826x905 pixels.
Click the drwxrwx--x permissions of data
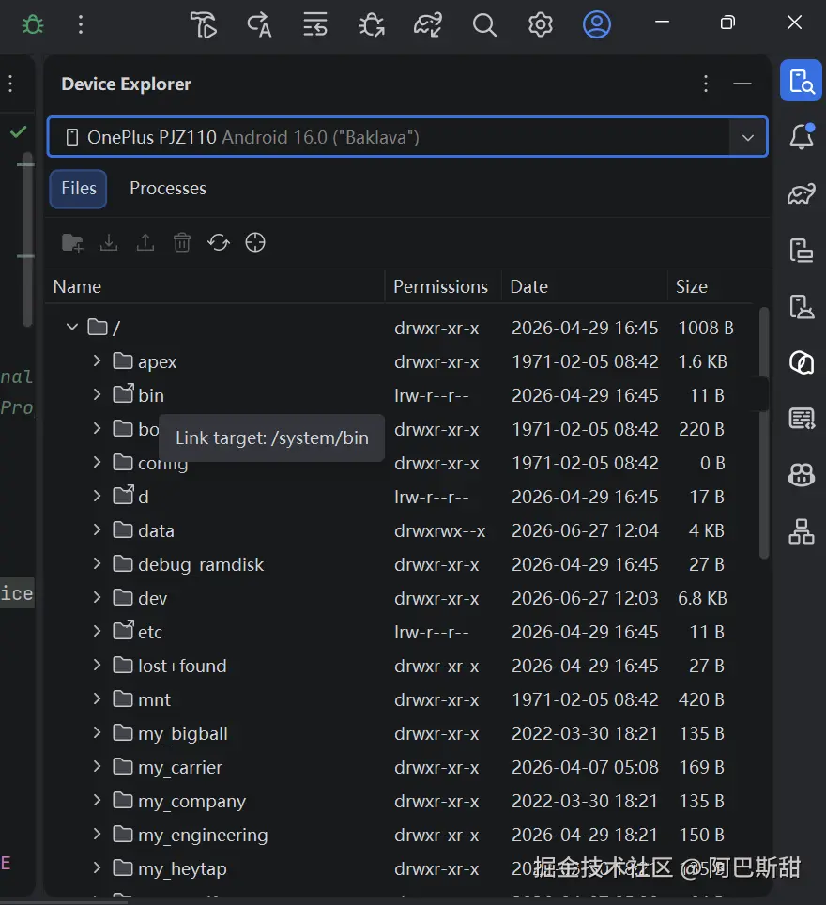(x=440, y=530)
